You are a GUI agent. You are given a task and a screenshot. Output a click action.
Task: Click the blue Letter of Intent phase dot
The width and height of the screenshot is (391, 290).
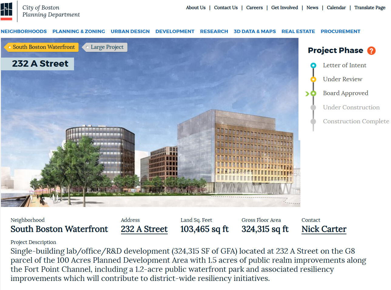(313, 65)
